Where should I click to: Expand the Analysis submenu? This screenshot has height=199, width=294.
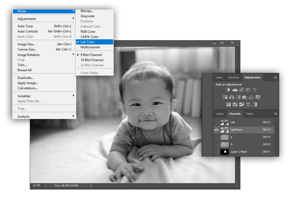coord(44,116)
